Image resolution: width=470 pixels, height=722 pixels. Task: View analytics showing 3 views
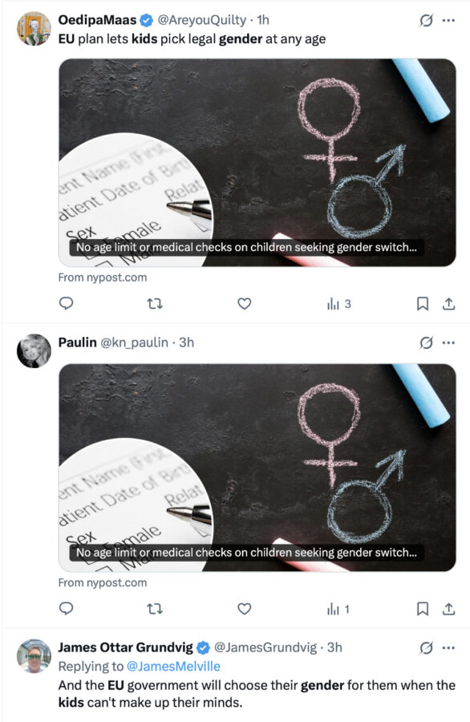(338, 304)
